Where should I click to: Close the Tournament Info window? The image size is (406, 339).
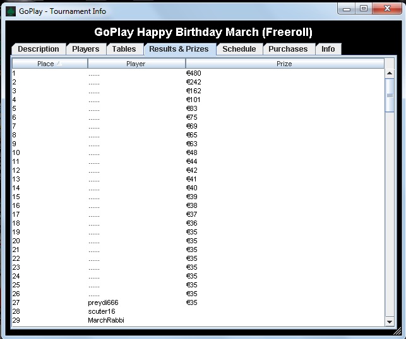[387, 9]
